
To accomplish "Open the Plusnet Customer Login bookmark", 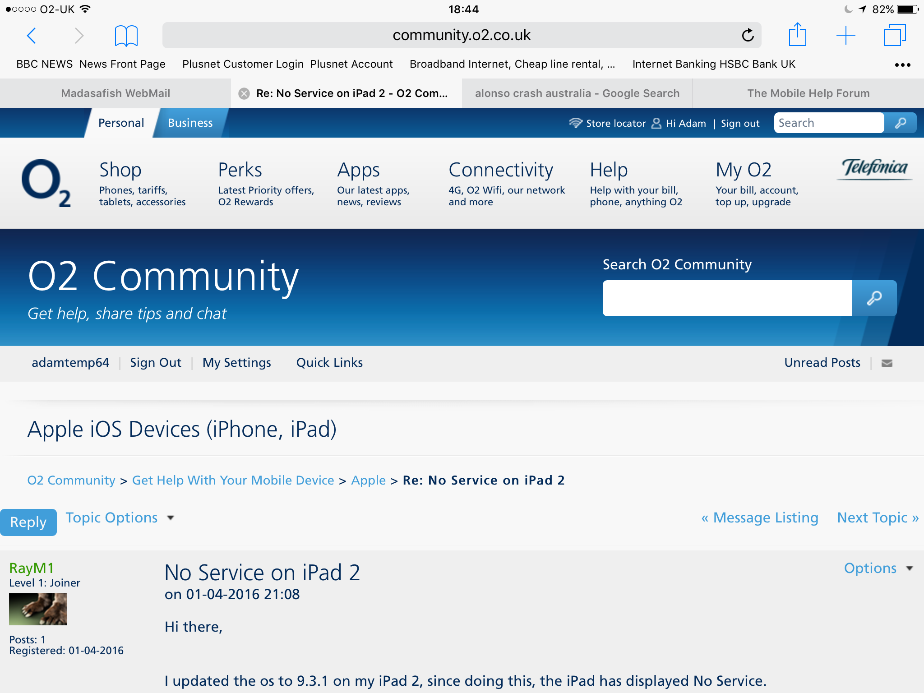I will [x=243, y=64].
